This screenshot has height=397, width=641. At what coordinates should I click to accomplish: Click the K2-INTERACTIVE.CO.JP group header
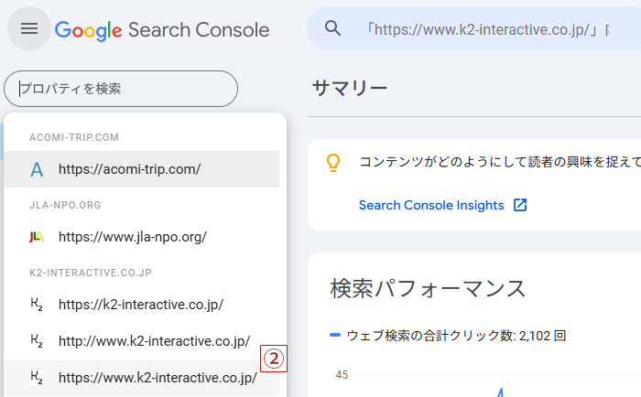click(x=91, y=273)
